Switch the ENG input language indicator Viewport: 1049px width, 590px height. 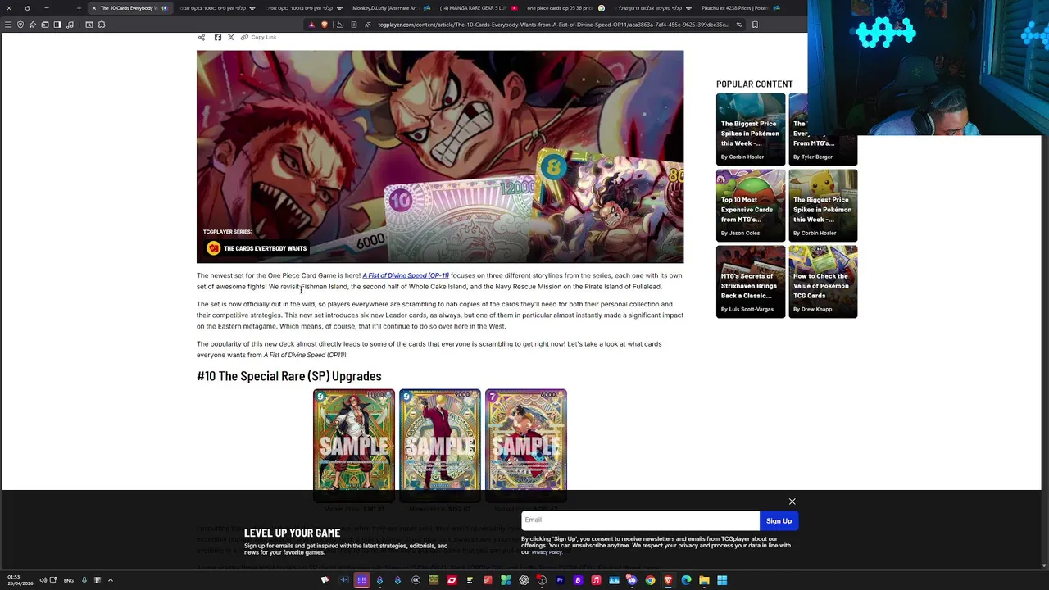tap(68, 580)
